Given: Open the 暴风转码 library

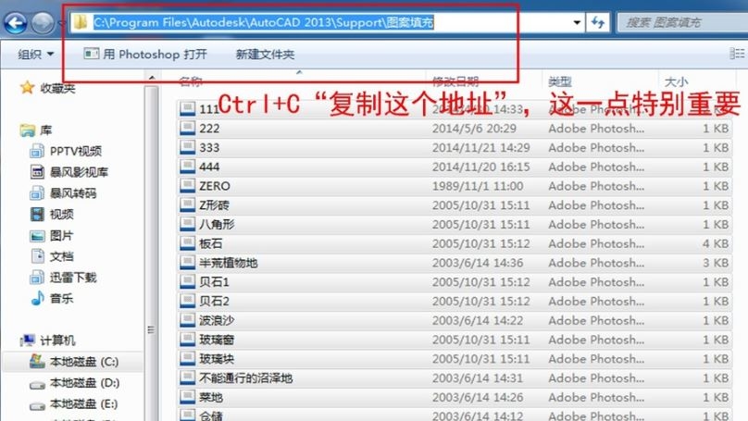Looking at the screenshot, I should point(63,193).
